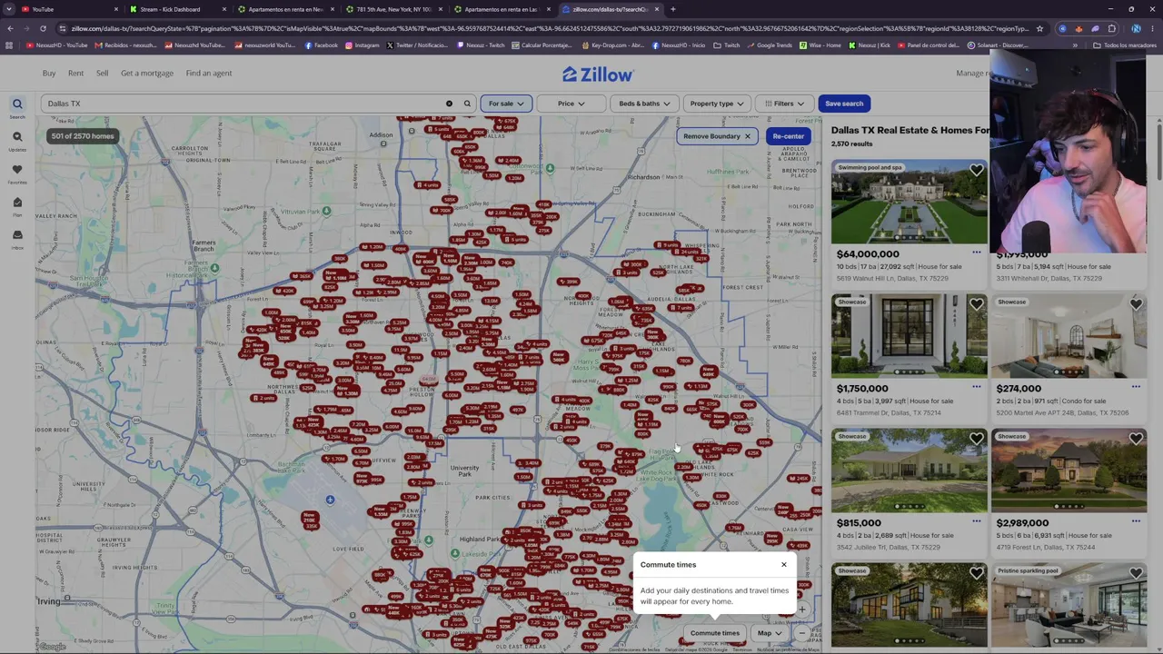The width and height of the screenshot is (1163, 654).
Task: Open the $2,989,000 listing photo
Action: pyautogui.click(x=1069, y=471)
